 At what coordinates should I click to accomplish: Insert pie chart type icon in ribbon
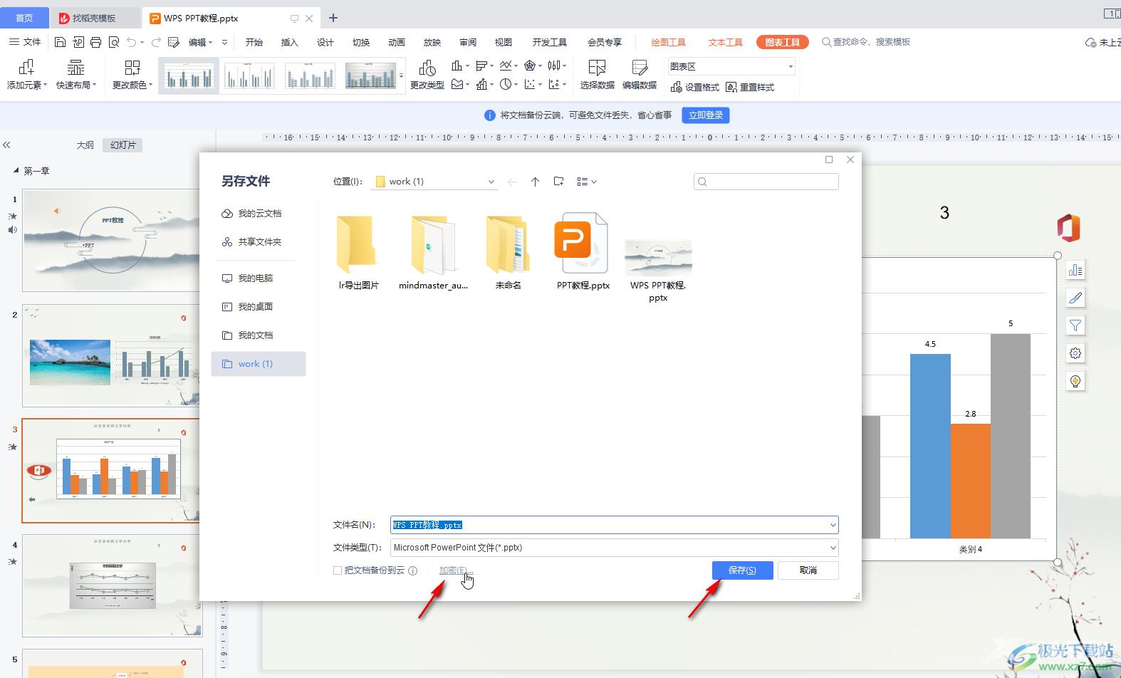[x=506, y=84]
